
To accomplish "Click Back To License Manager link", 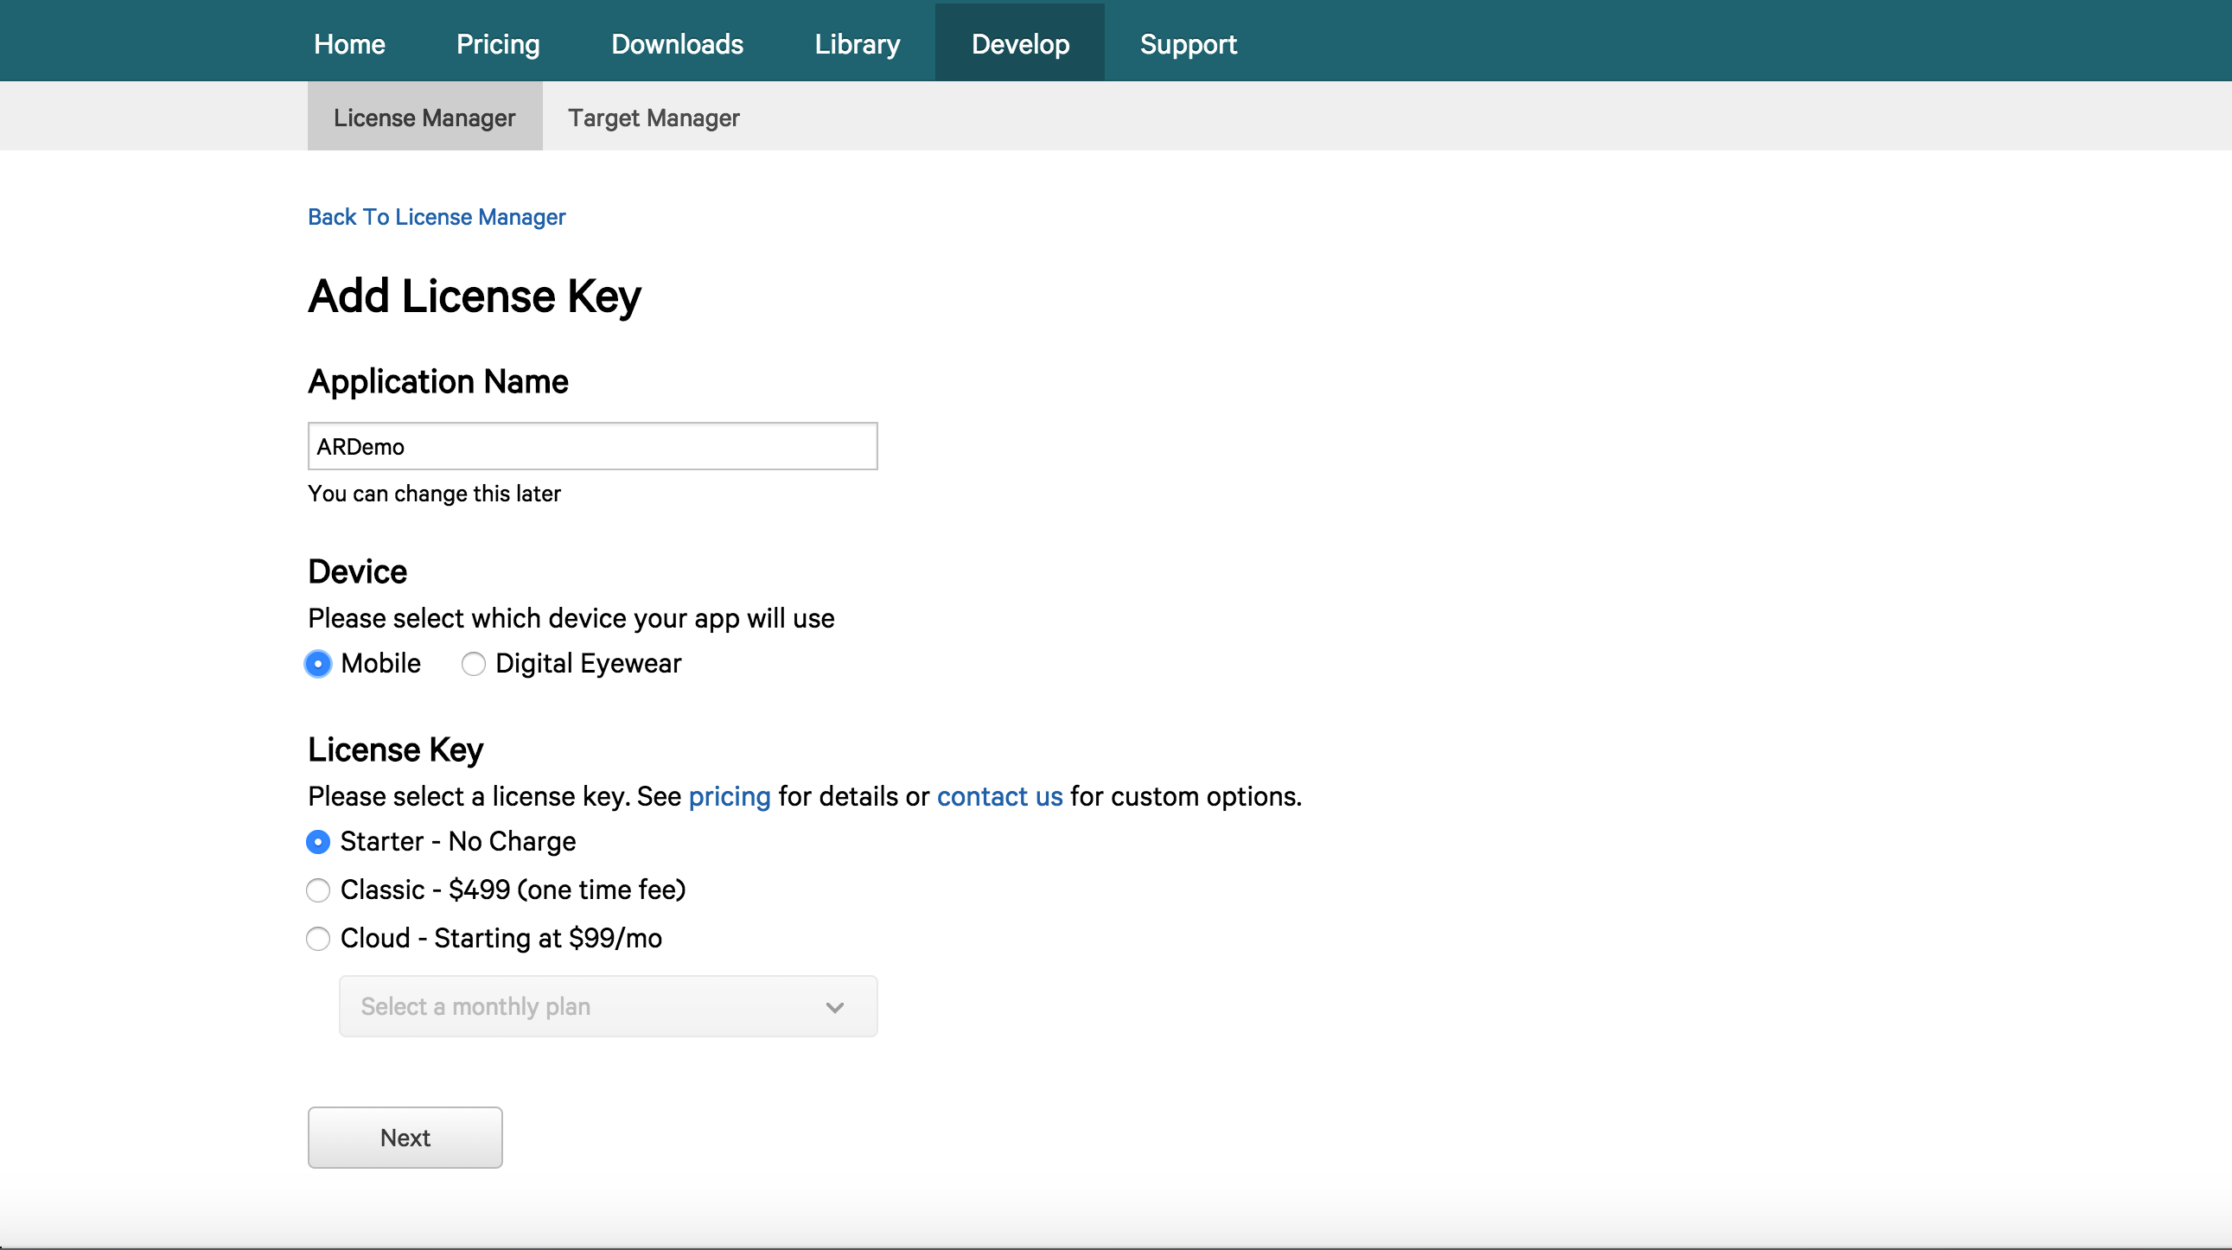I will (x=437, y=216).
